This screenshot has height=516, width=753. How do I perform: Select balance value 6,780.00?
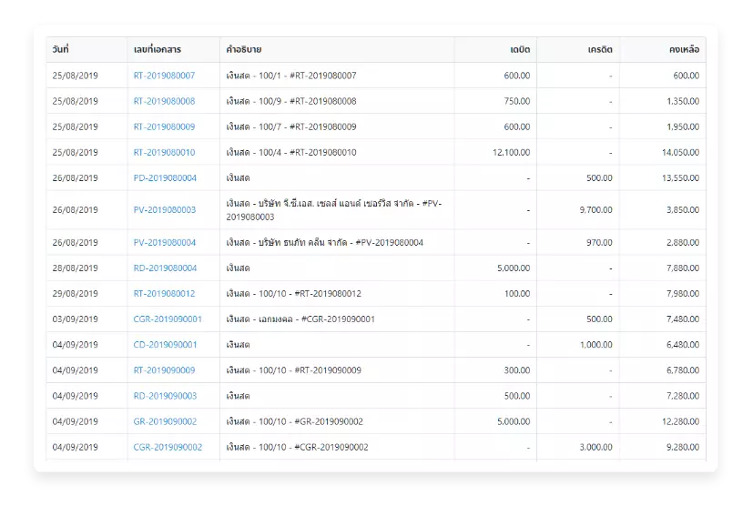[683, 370]
